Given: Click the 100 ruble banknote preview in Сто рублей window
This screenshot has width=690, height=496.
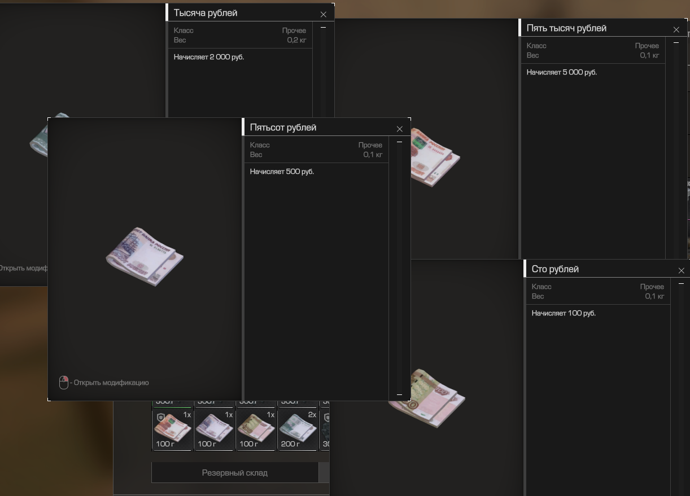Looking at the screenshot, I should coord(427,398).
